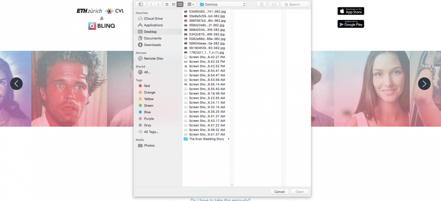Image resolution: width=441 pixels, height=201 pixels.
Task: Open Downloads folder from sidebar
Action: pyautogui.click(x=152, y=45)
